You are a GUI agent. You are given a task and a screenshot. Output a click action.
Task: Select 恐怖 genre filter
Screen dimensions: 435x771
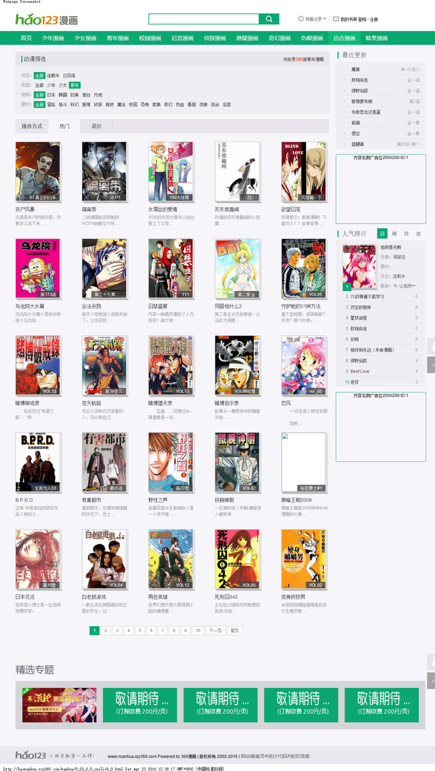point(145,105)
